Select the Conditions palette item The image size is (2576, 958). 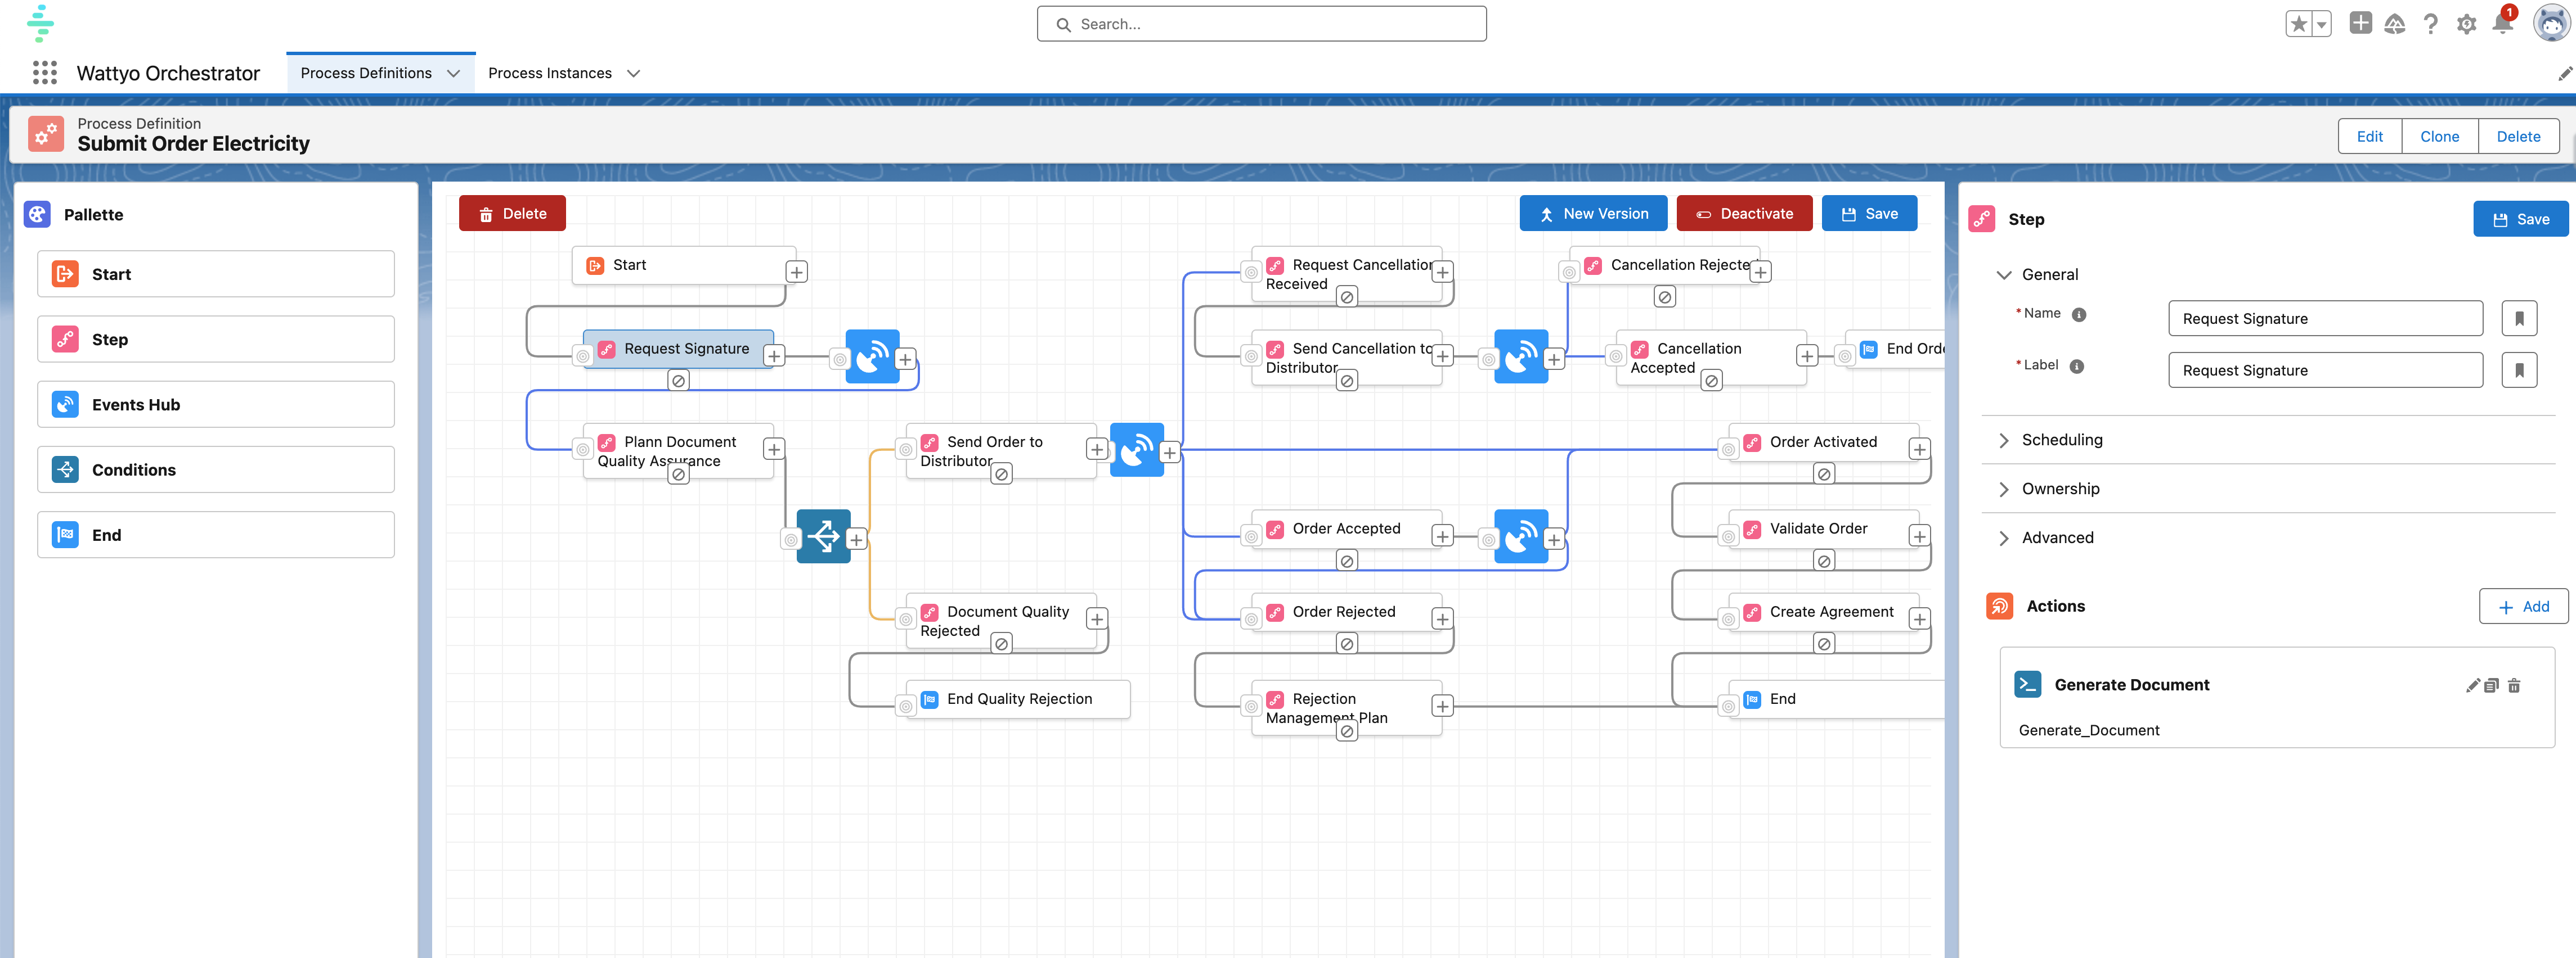click(x=216, y=469)
